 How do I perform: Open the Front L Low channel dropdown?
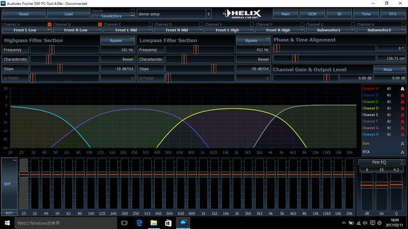click(x=27, y=30)
